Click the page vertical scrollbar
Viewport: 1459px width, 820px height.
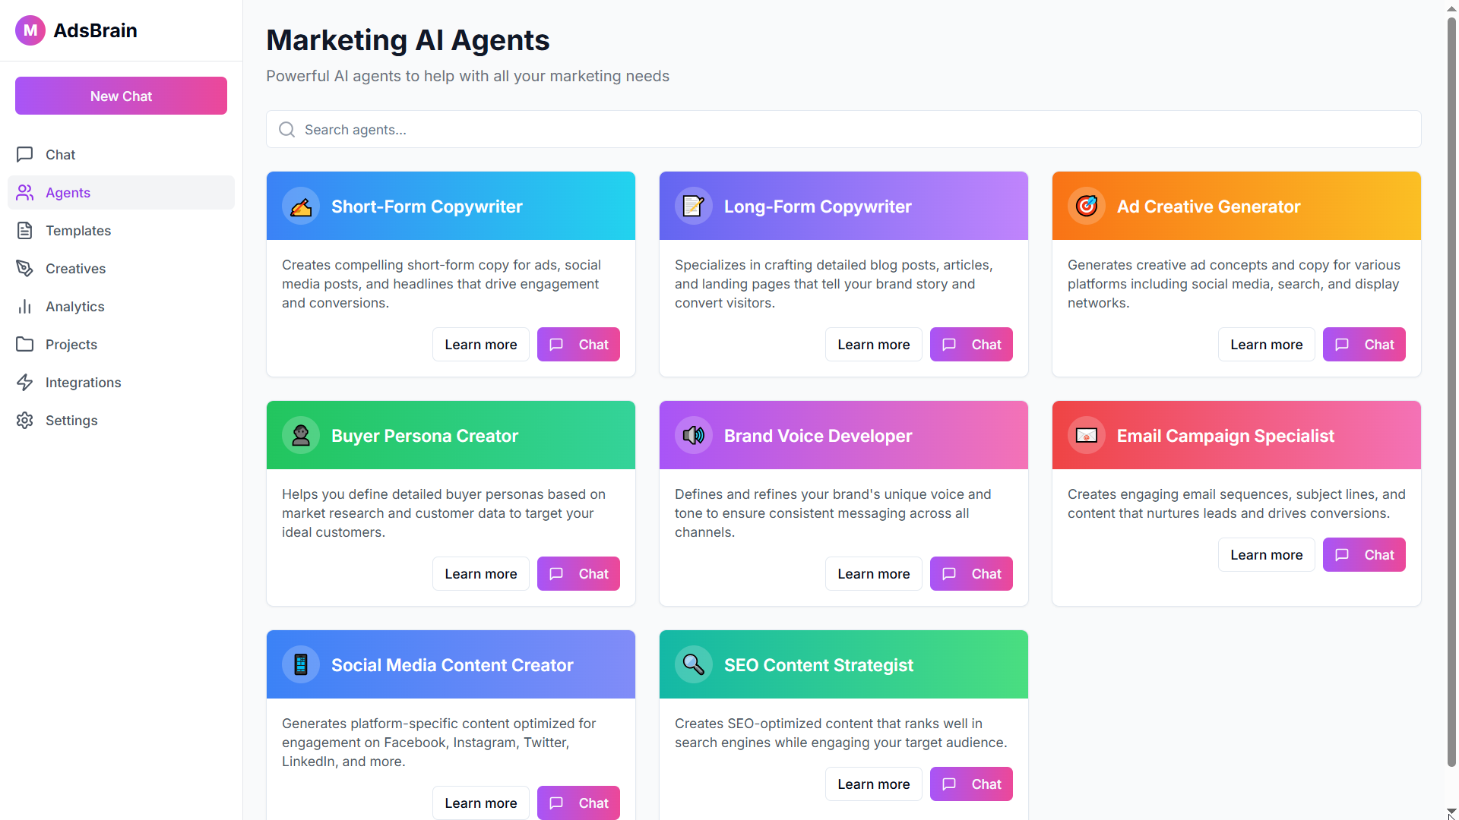coord(1451,391)
